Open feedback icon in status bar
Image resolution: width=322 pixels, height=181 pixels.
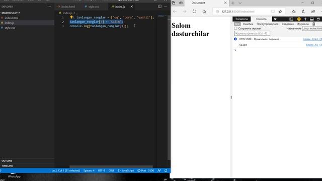click(x=159, y=170)
